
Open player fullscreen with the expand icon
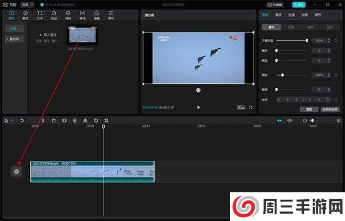point(251,107)
